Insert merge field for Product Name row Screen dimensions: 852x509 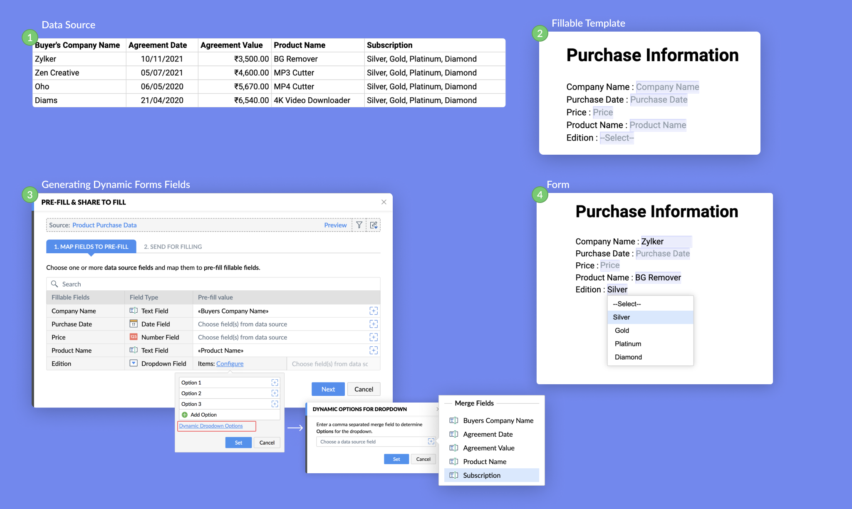pyautogui.click(x=374, y=351)
